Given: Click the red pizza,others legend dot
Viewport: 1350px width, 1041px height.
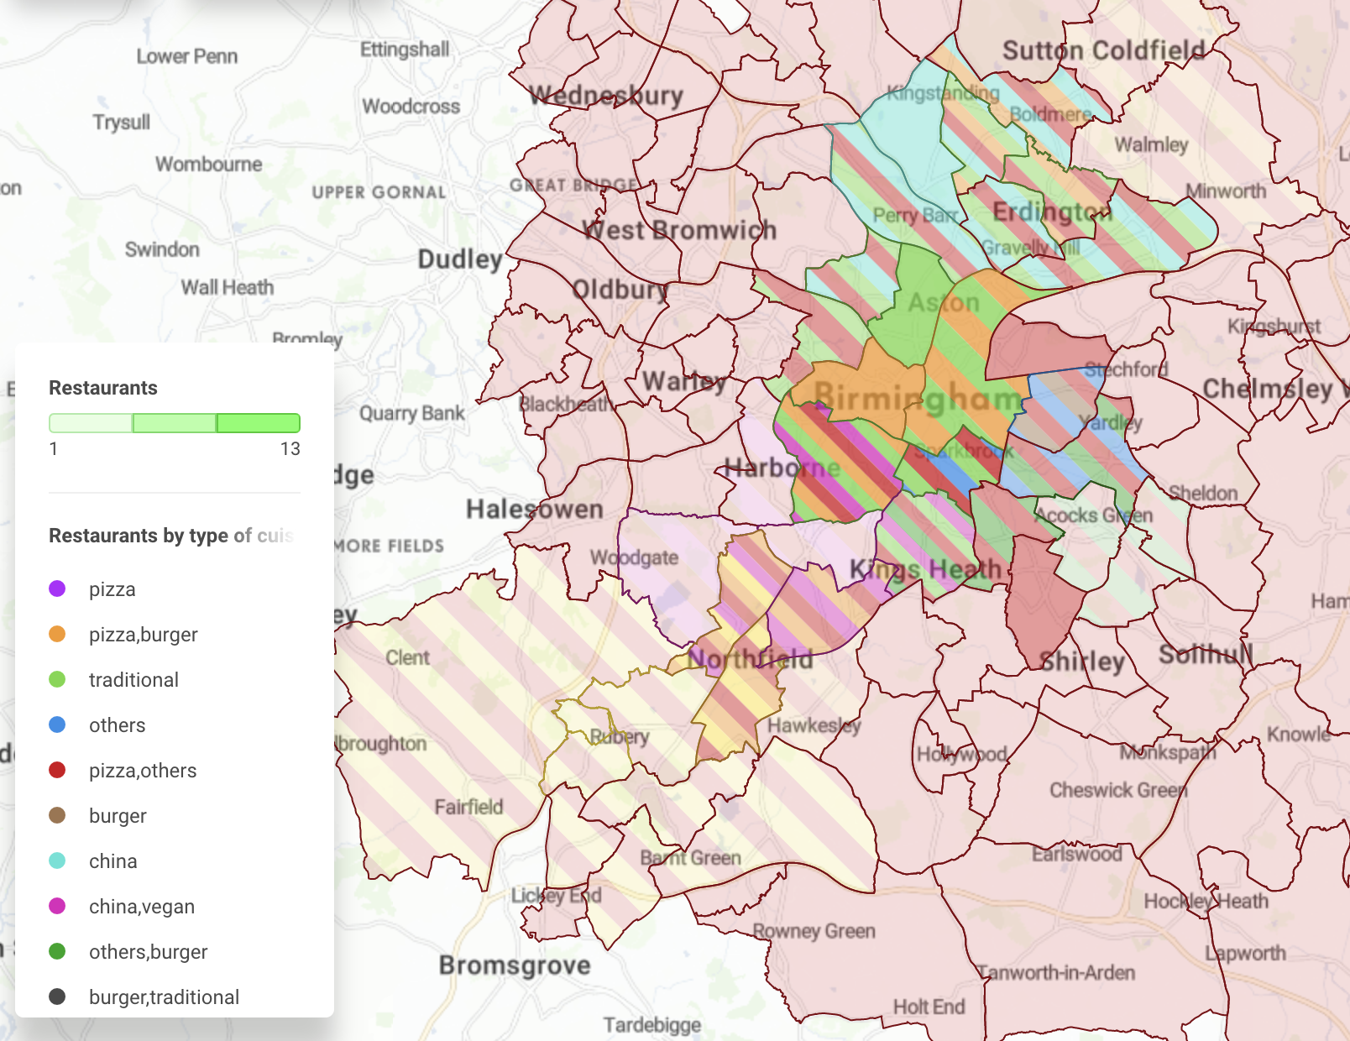Looking at the screenshot, I should (x=57, y=770).
